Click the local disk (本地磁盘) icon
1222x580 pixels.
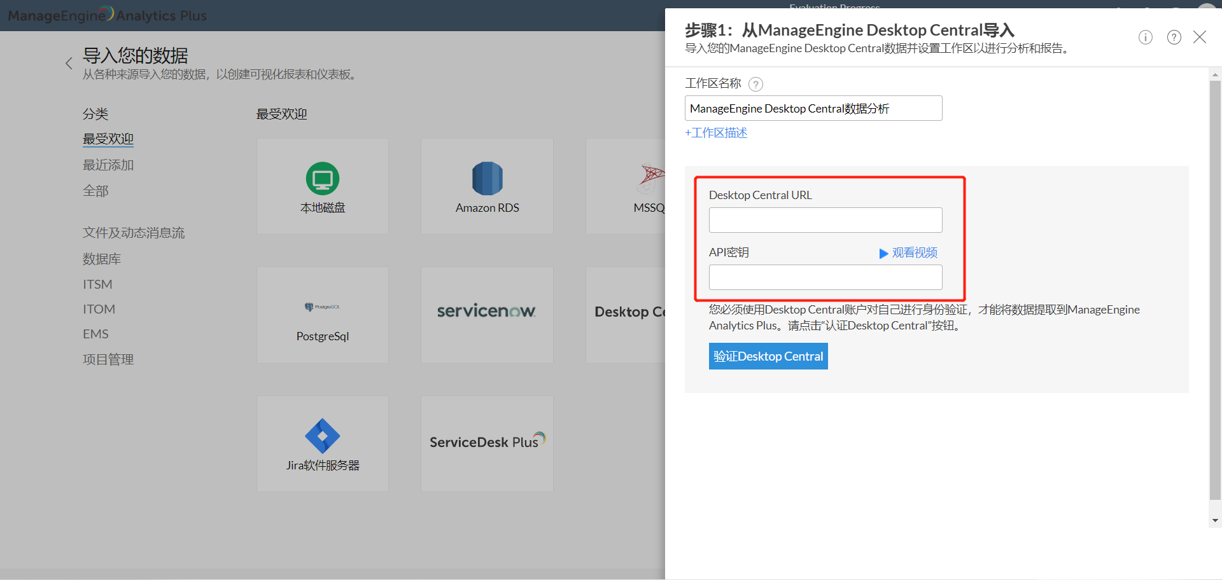pyautogui.click(x=322, y=179)
